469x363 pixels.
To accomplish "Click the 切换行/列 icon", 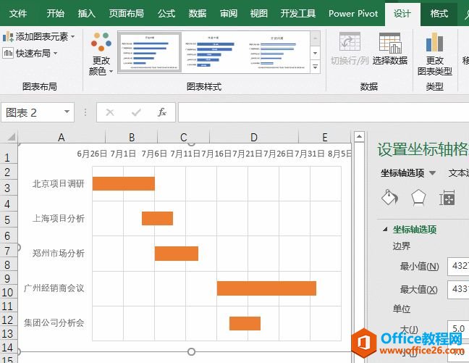I will click(x=350, y=42).
